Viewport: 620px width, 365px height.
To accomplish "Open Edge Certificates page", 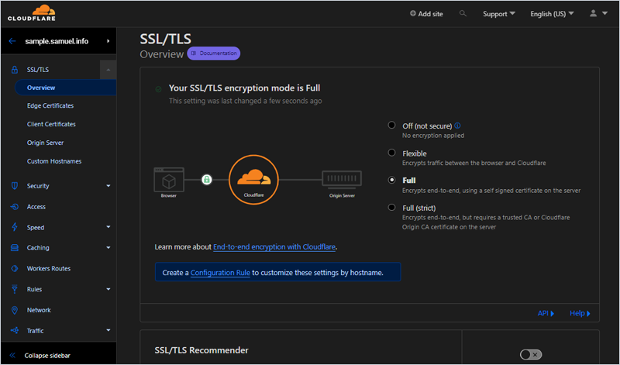I will 50,105.
